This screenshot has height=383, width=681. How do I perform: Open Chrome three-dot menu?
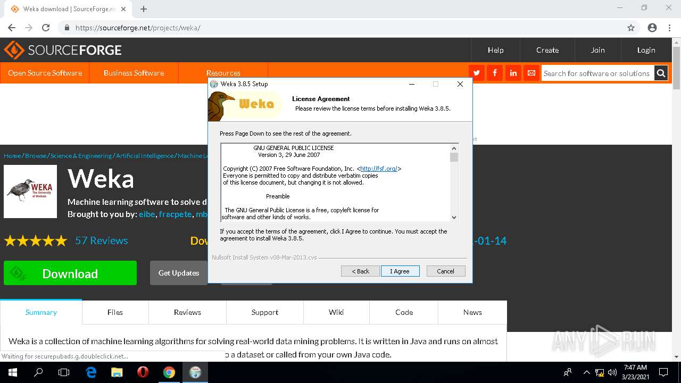point(669,28)
